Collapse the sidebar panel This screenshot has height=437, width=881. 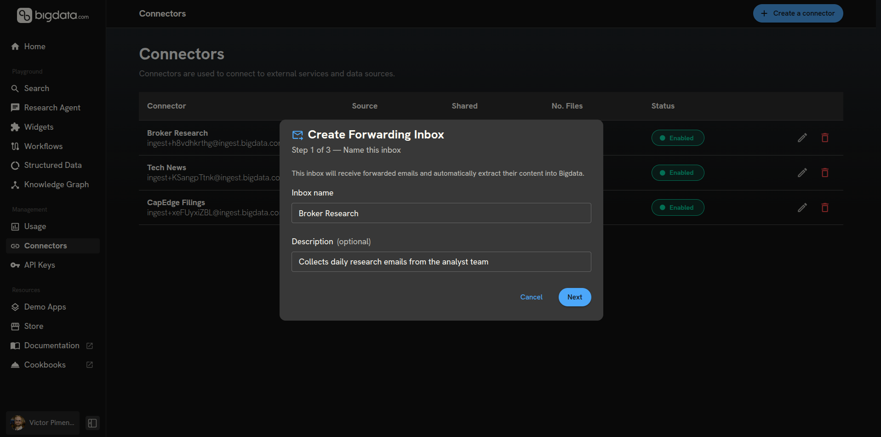[x=92, y=423]
